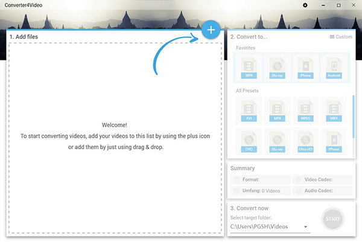Choose the MKV preset

click(334, 111)
